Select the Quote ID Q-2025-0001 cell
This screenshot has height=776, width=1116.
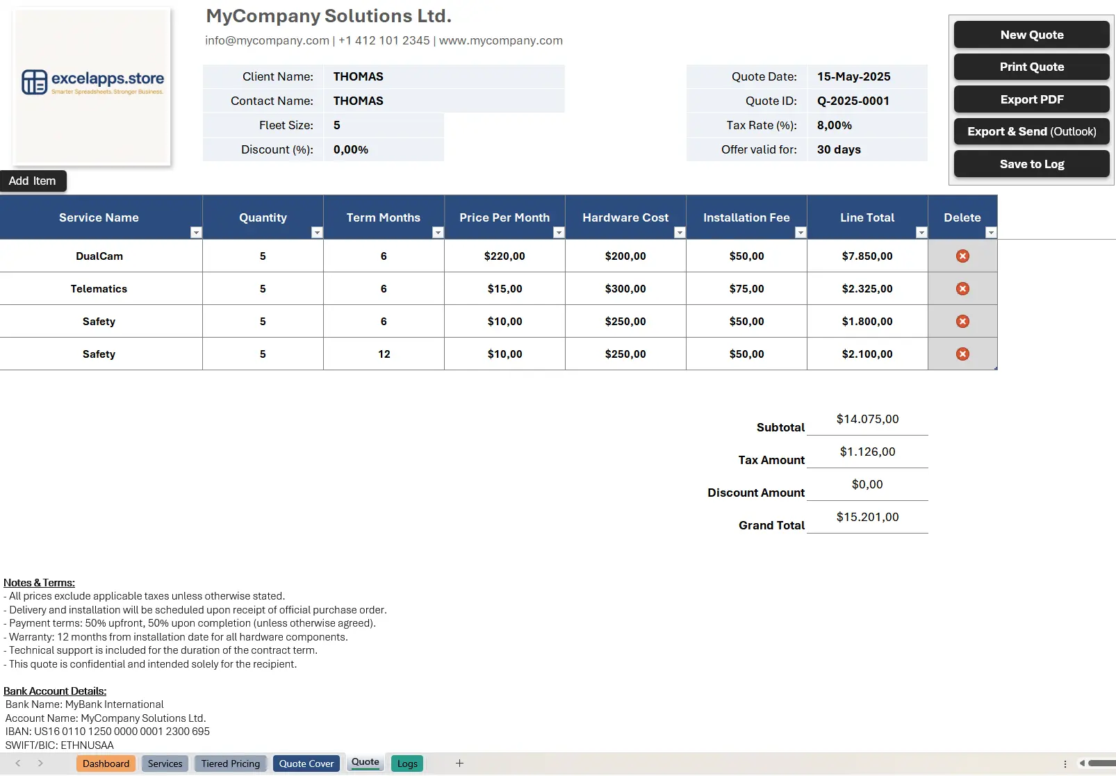(x=867, y=101)
